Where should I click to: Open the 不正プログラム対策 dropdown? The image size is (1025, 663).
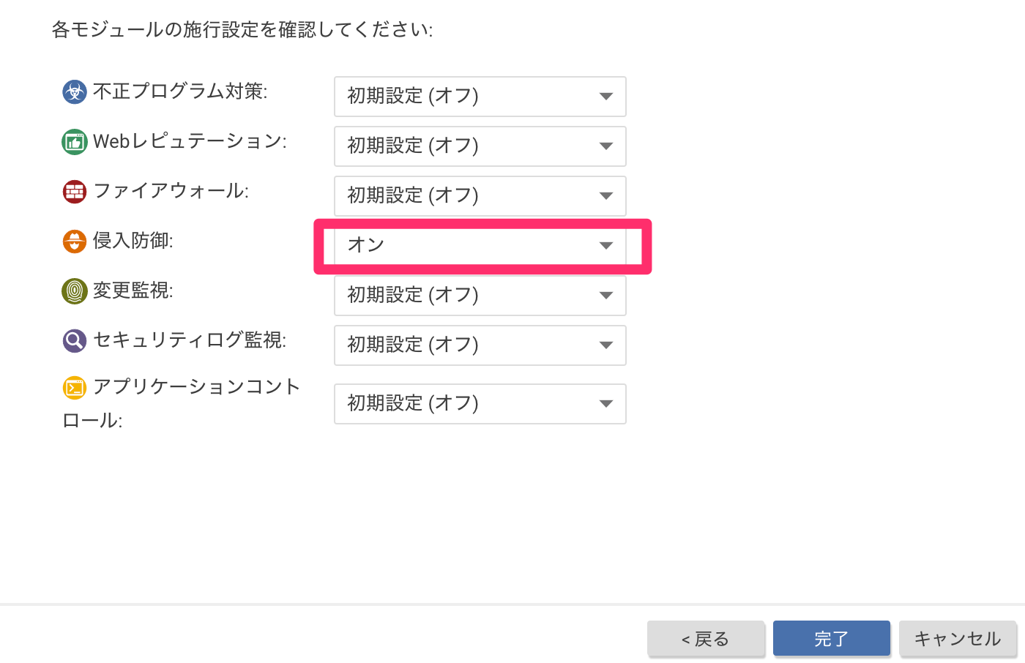pos(480,97)
